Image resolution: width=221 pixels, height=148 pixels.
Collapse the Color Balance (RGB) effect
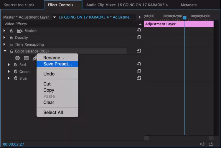click(x=5, y=51)
